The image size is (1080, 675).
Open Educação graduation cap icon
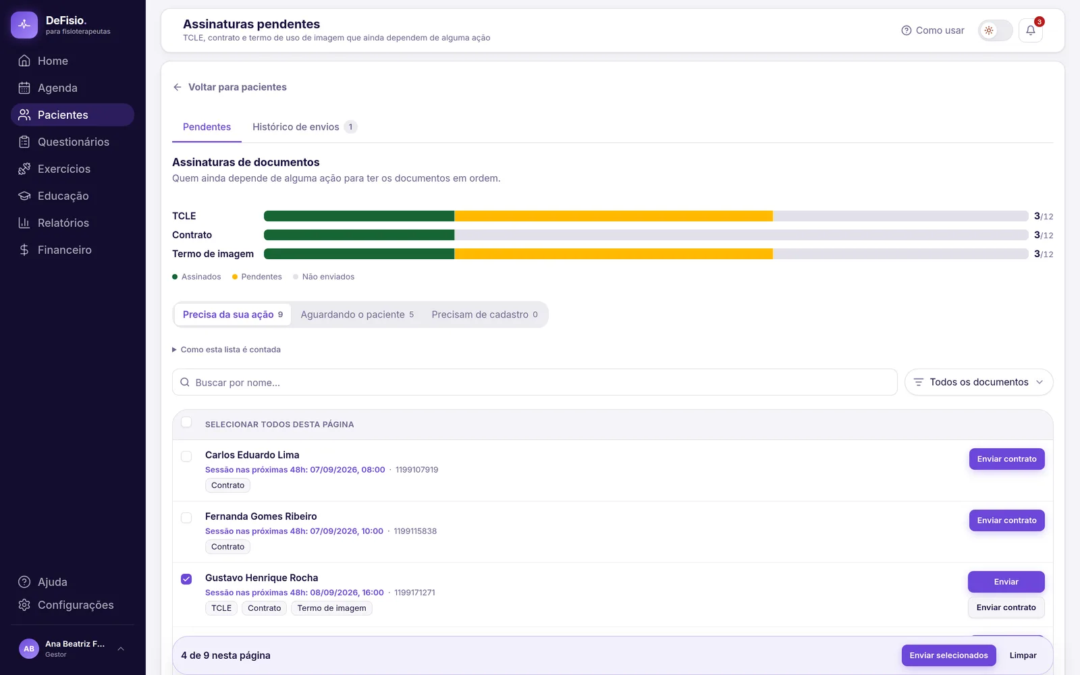tap(24, 196)
